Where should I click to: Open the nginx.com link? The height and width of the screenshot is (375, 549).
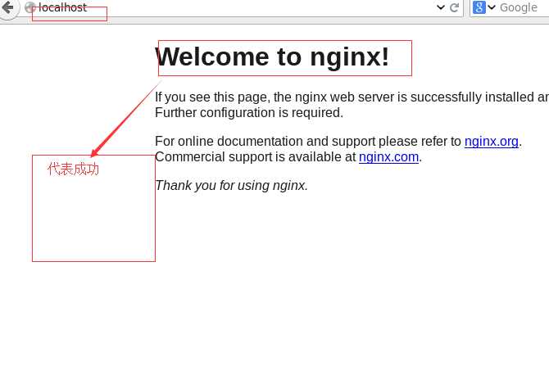coord(388,157)
